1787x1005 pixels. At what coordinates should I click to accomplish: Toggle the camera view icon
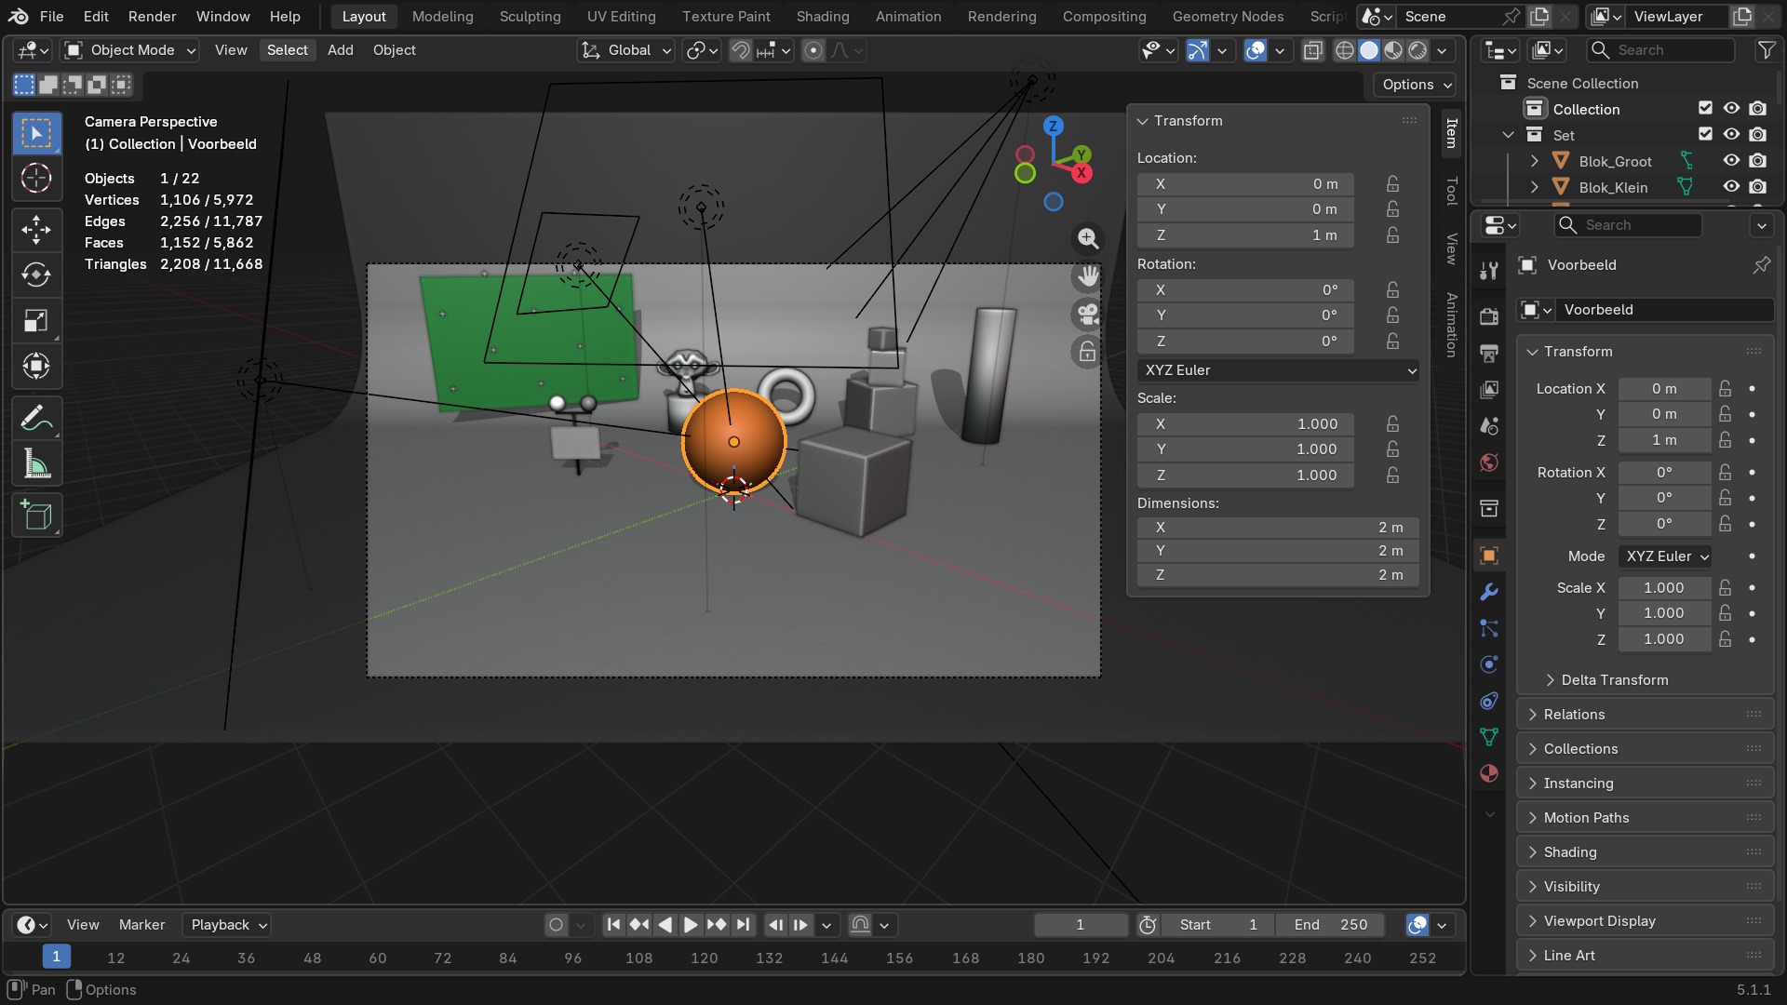coord(1087,315)
